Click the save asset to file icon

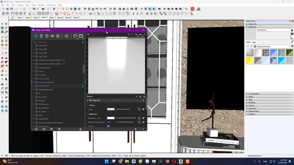pyautogui.click(x=51, y=129)
